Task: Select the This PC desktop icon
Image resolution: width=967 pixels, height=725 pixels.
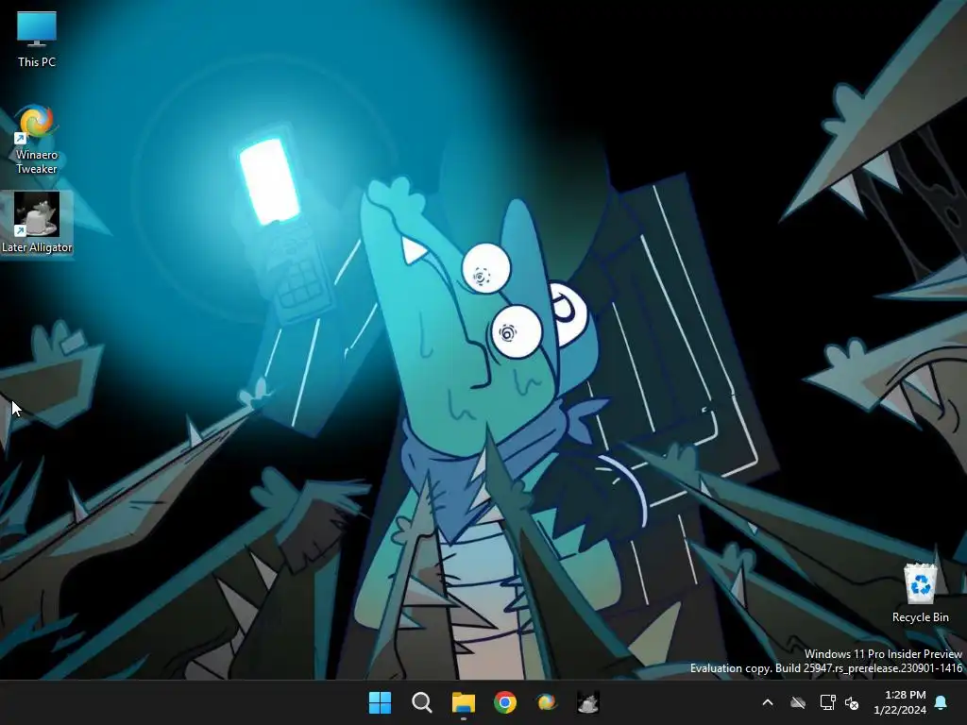Action: (37, 38)
